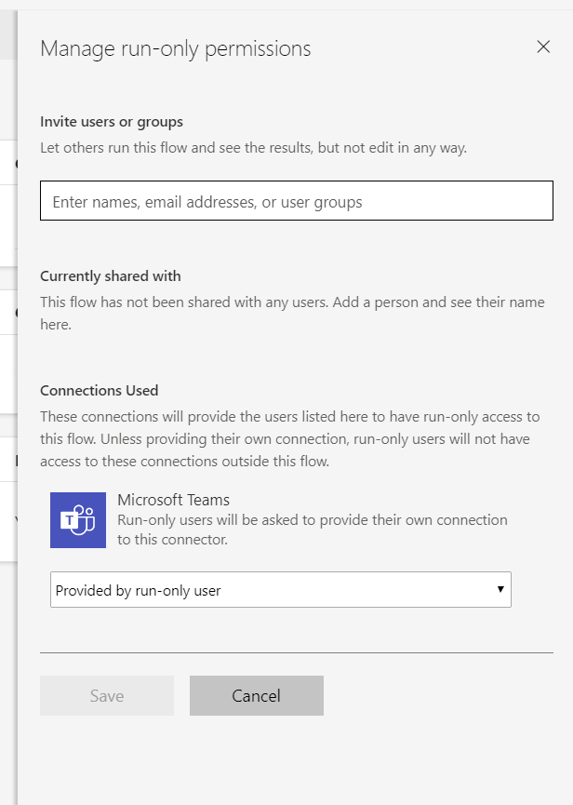Click the 'Manage run-only permissions' panel title
This screenshot has height=805, width=573.
pos(175,48)
